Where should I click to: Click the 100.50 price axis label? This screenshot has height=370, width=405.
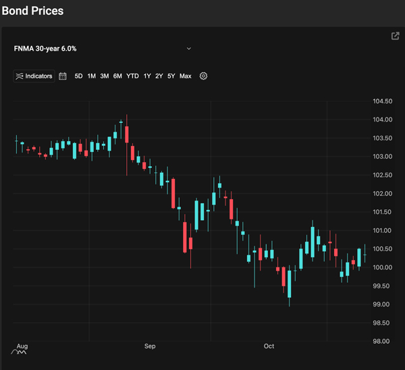pyautogui.click(x=383, y=249)
